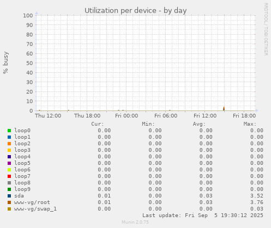Click the Cur: column header
The height and width of the screenshot is (228, 271).
pos(98,124)
